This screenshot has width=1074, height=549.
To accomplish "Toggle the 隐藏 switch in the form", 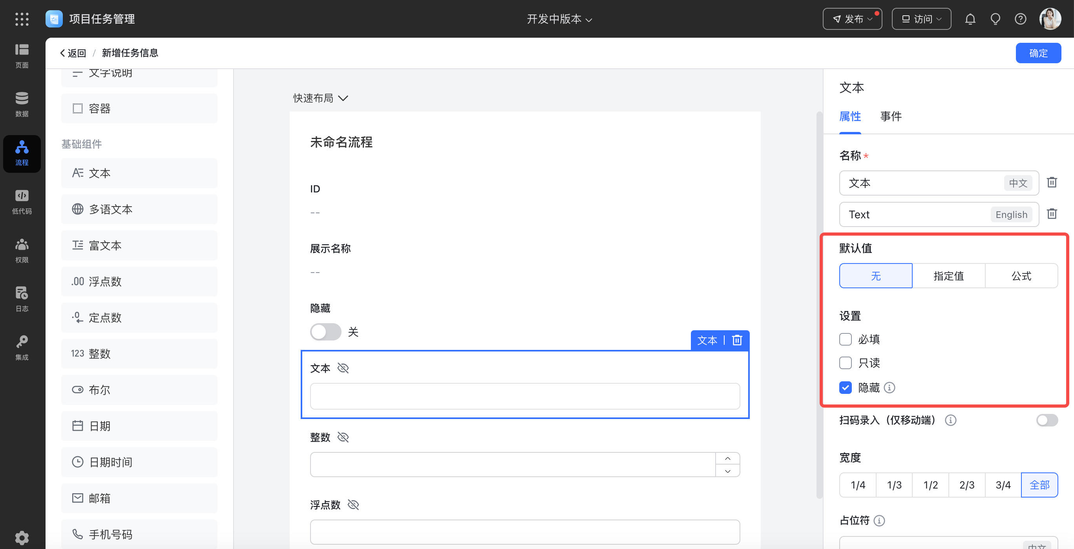I will [x=326, y=332].
